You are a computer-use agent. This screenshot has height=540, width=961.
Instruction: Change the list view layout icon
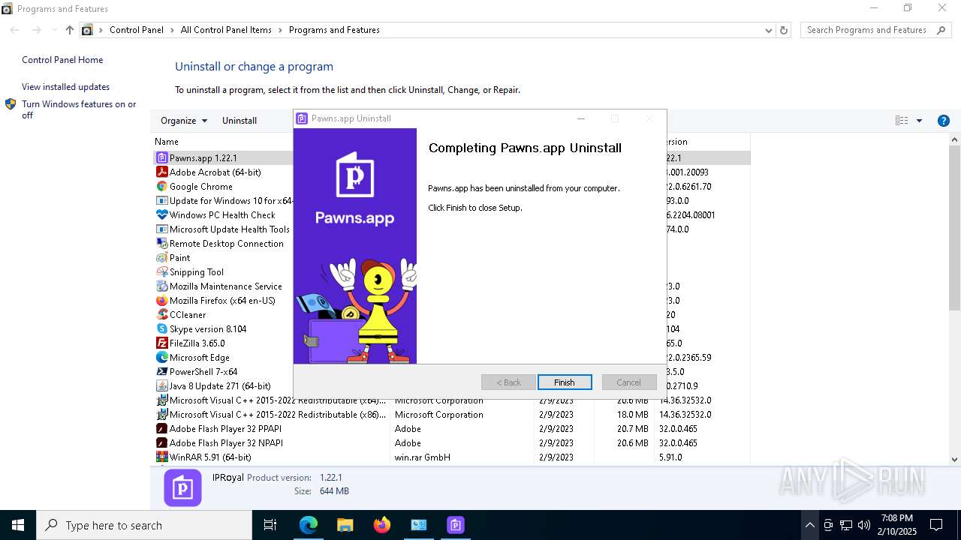902,121
